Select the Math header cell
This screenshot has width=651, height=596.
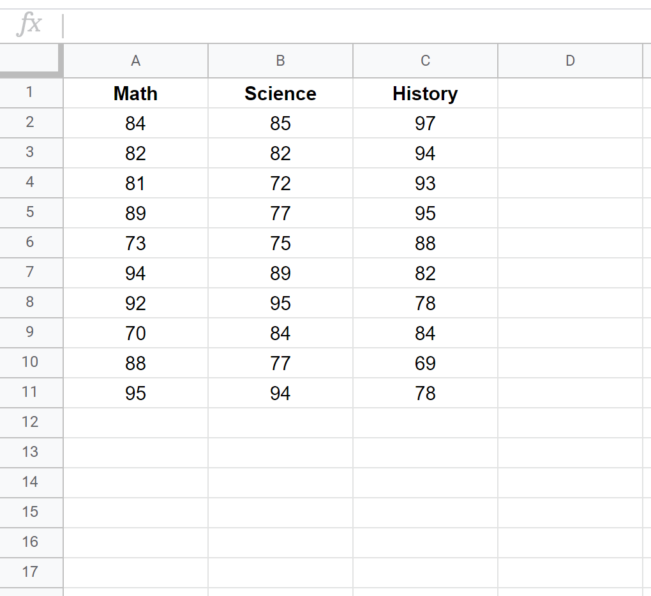[x=135, y=93]
